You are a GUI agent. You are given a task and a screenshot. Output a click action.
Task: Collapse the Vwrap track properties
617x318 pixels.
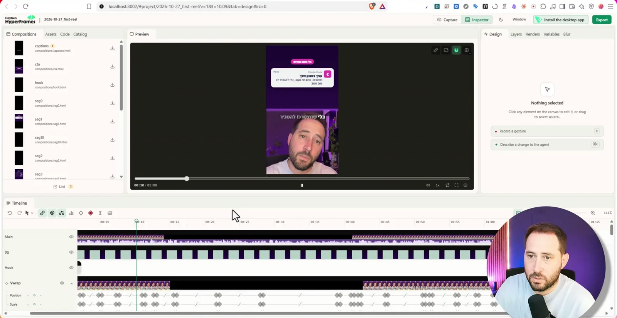[x=7, y=283]
